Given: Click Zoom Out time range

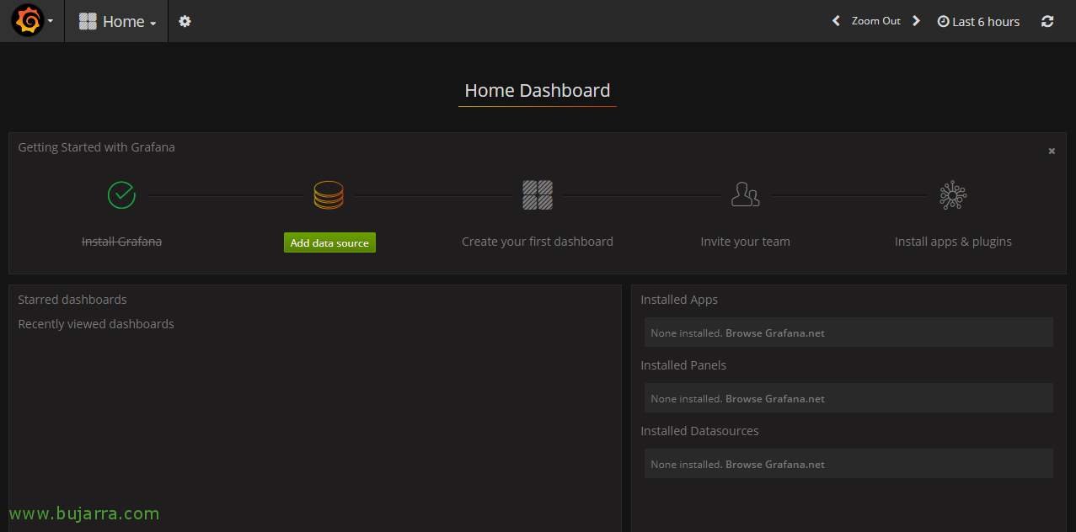Looking at the screenshot, I should point(876,21).
